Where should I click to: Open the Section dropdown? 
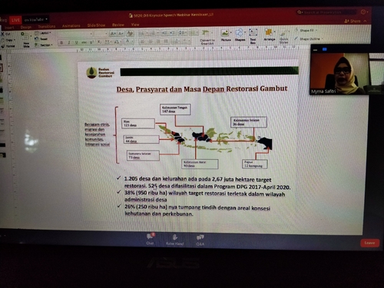(44, 45)
